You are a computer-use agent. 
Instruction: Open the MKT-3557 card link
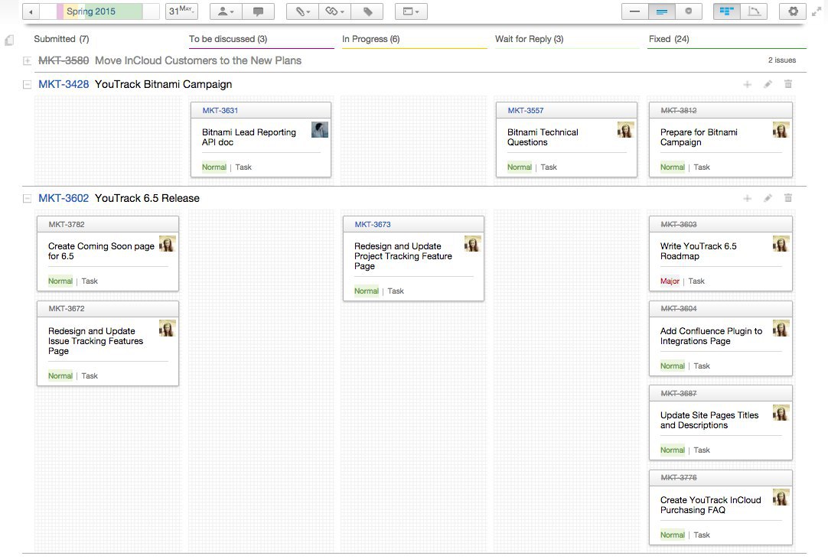click(526, 110)
